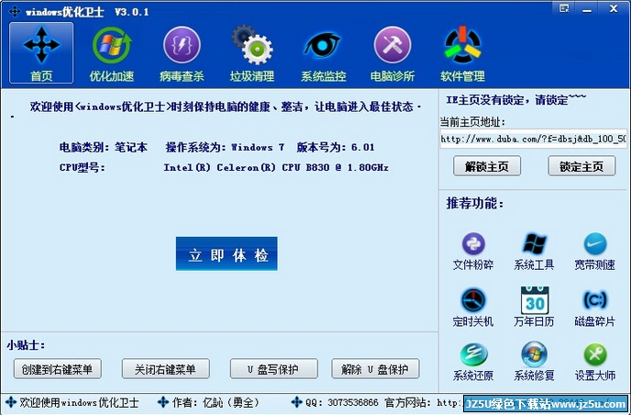This screenshot has height=415, width=631.
Task: Click the IE主页没有锁定 warning text
Action: point(516,100)
